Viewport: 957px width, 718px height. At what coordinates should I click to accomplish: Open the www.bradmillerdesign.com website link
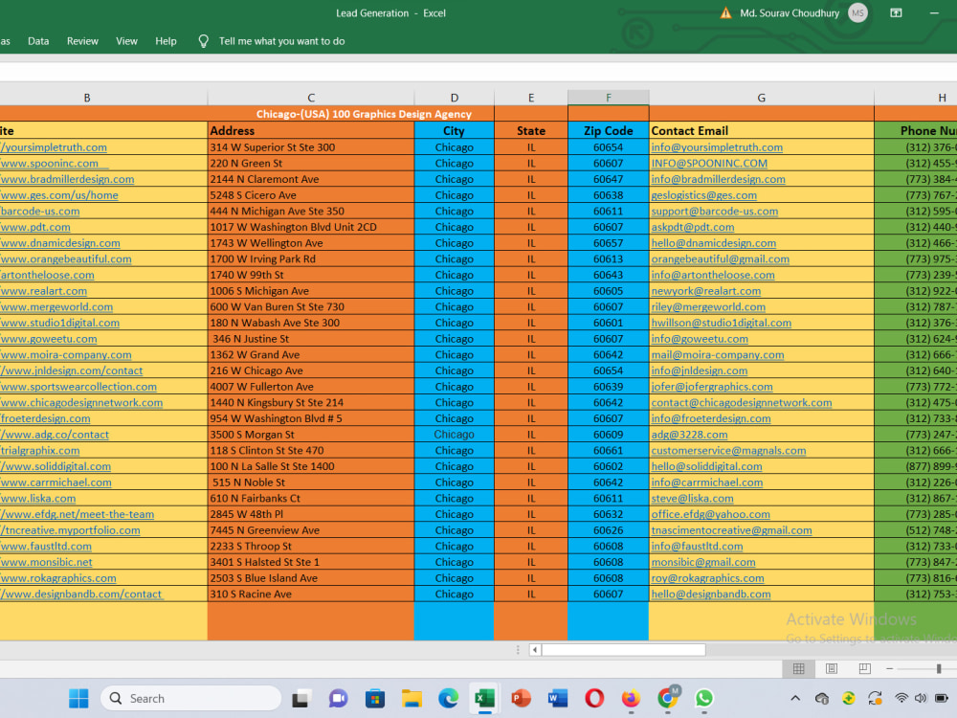click(67, 179)
